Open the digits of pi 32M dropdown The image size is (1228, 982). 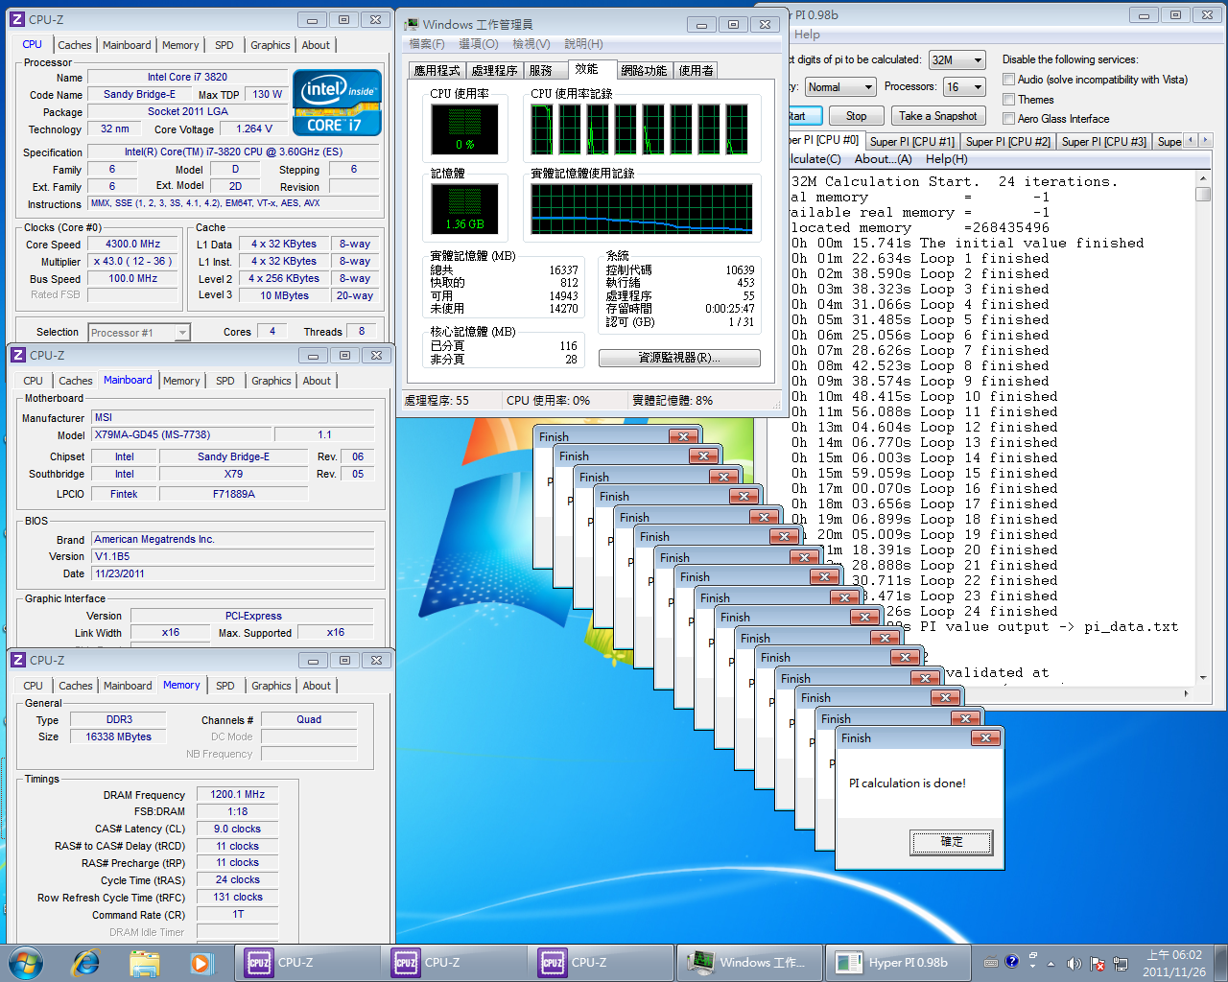point(956,59)
